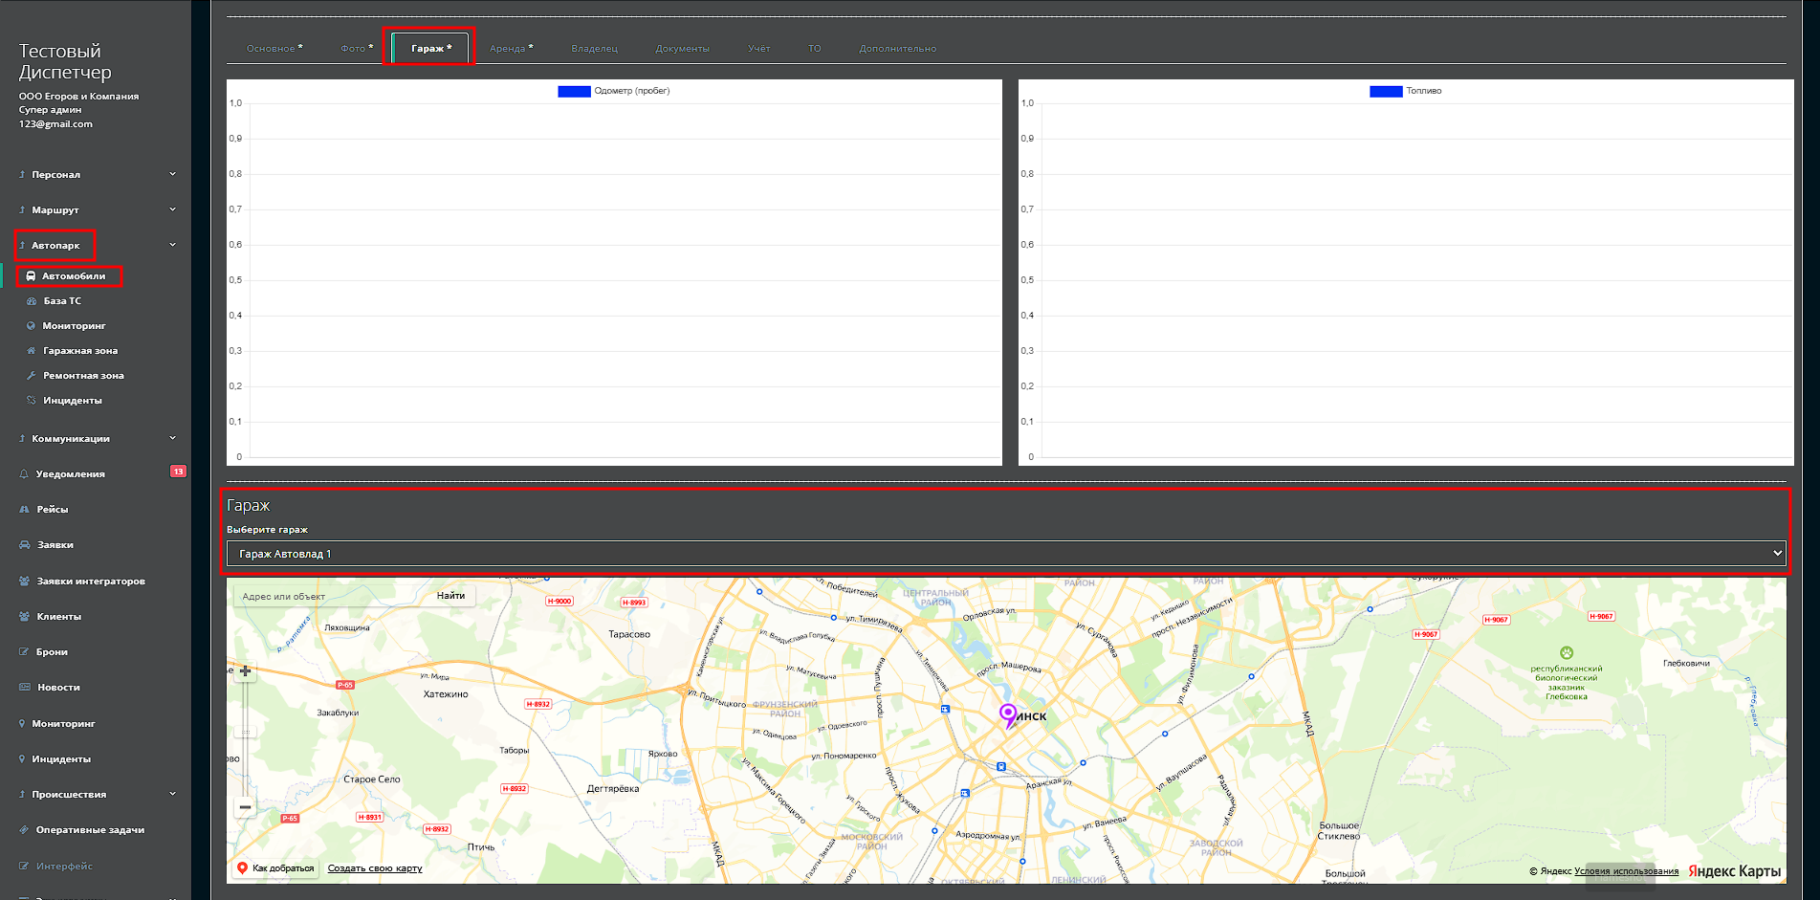The width and height of the screenshot is (1820, 900).
Task: Open the Владелец tab
Action: (595, 49)
